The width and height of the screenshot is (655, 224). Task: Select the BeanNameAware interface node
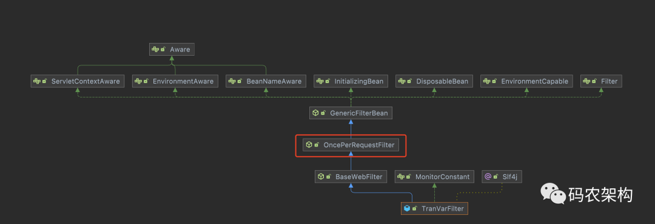[266, 81]
